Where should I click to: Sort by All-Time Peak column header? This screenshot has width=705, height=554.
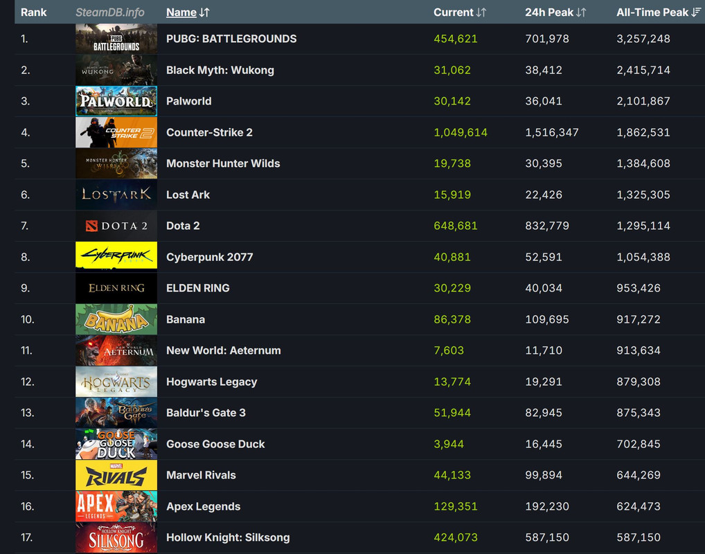(652, 12)
